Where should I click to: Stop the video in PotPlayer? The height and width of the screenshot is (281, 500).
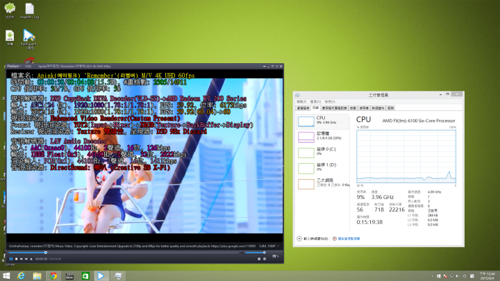click(x=16, y=259)
